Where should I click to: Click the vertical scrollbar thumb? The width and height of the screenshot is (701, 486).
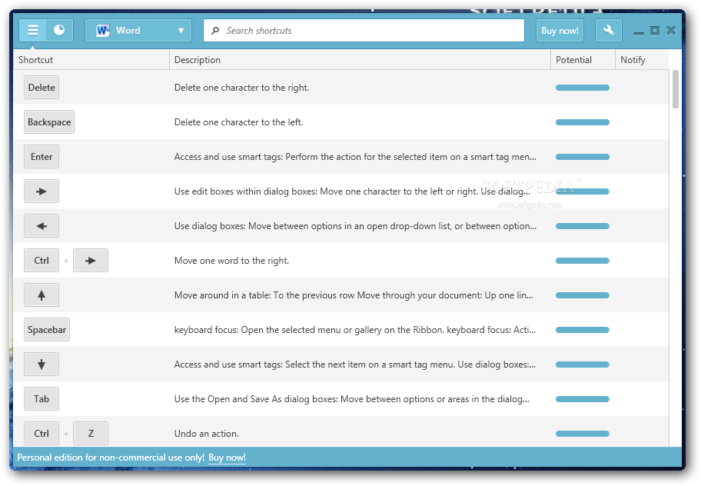click(x=675, y=89)
